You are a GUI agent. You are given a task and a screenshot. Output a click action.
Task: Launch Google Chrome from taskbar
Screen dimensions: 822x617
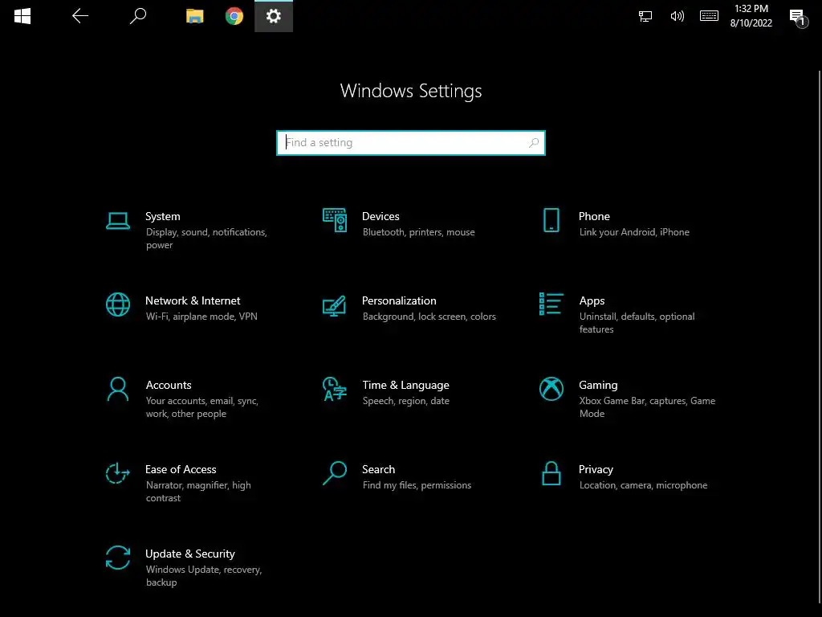point(234,16)
